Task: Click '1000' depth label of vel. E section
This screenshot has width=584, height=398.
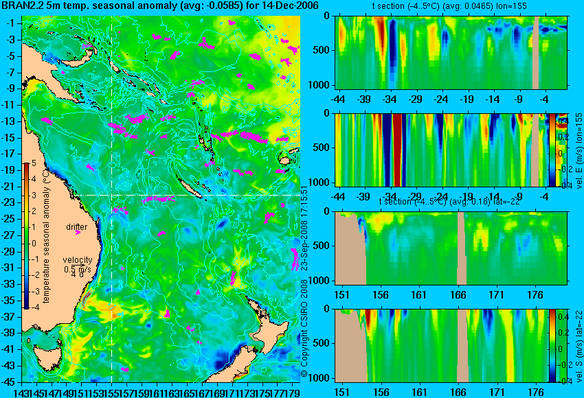Action: pyautogui.click(x=319, y=183)
